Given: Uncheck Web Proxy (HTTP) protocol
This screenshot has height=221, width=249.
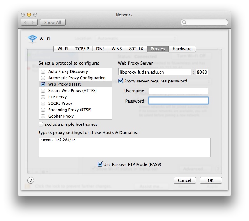Looking at the screenshot, I should (x=43, y=84).
